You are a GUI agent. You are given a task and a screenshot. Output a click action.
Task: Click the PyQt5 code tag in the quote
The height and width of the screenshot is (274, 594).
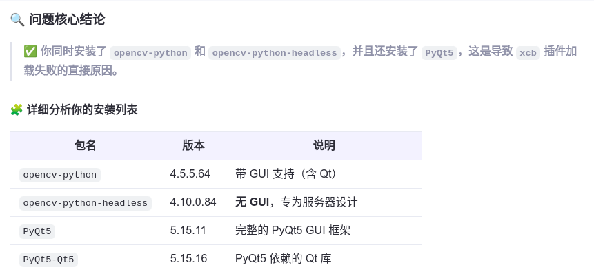click(x=439, y=53)
